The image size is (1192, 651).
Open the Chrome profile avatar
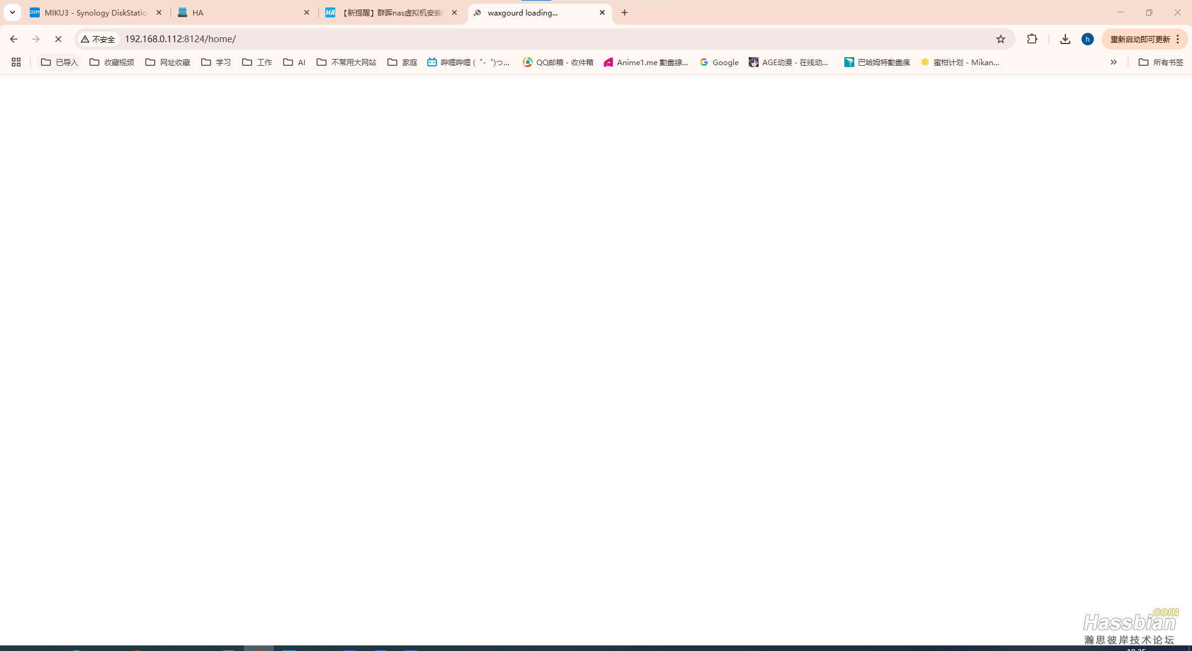(x=1087, y=39)
